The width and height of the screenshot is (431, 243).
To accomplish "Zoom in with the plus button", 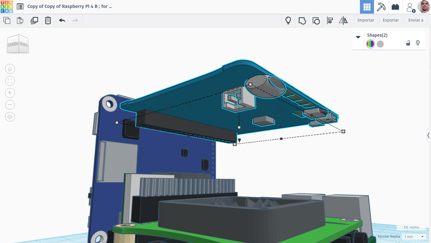I will (10, 93).
